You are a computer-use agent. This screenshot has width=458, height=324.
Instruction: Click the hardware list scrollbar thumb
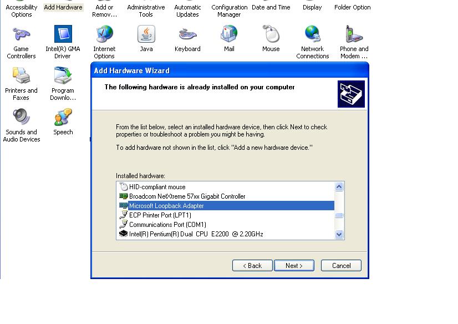point(339,215)
